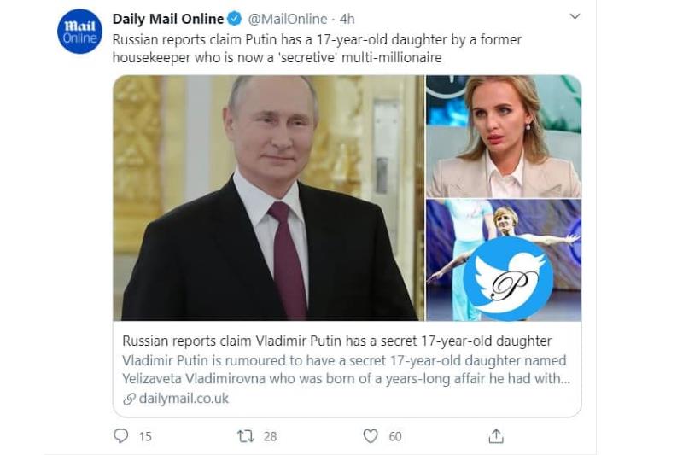Click the retweet count 28
Image resolution: width=683 pixels, height=455 pixels.
[270, 436]
